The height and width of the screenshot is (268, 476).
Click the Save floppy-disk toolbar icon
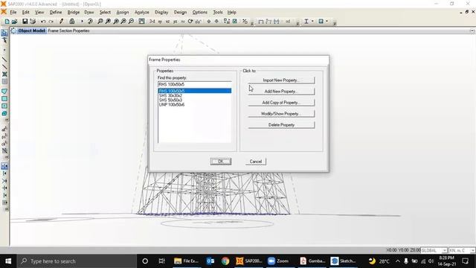(25, 22)
